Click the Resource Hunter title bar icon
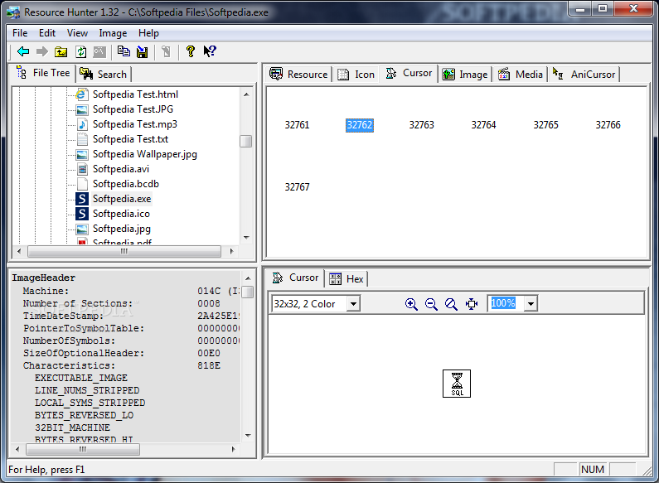This screenshot has width=659, height=483. [13, 12]
